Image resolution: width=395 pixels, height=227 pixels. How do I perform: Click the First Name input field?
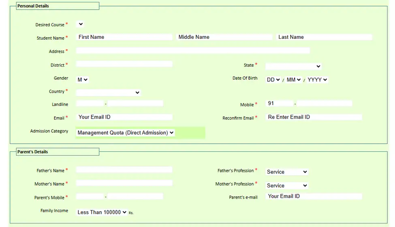point(124,37)
